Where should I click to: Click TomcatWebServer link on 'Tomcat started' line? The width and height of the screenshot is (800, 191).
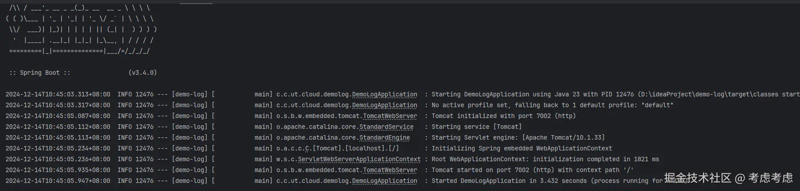tap(390, 170)
